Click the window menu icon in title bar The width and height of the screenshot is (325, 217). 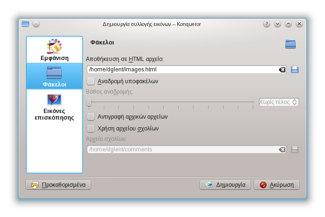tap(25, 24)
